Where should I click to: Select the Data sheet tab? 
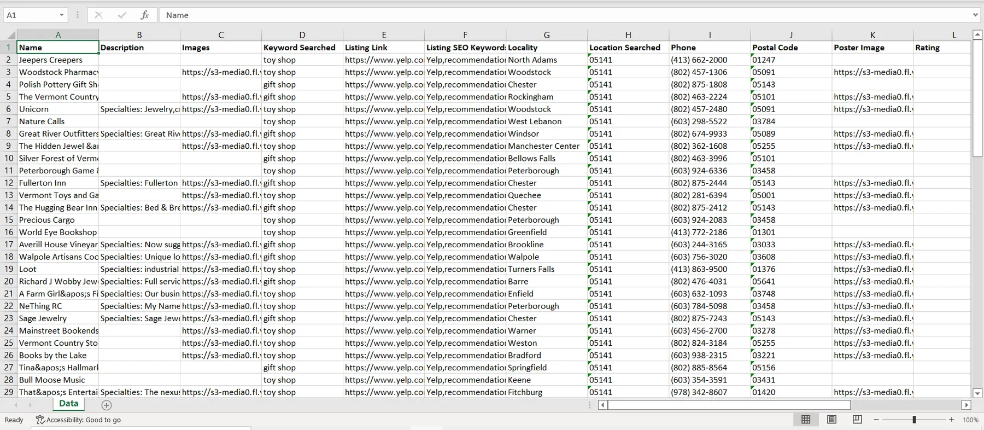click(x=68, y=404)
